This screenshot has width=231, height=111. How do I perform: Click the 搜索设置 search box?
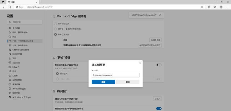tap(25, 22)
